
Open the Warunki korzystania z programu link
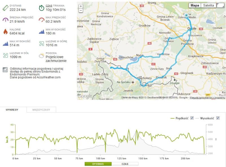click(x=207, y=98)
